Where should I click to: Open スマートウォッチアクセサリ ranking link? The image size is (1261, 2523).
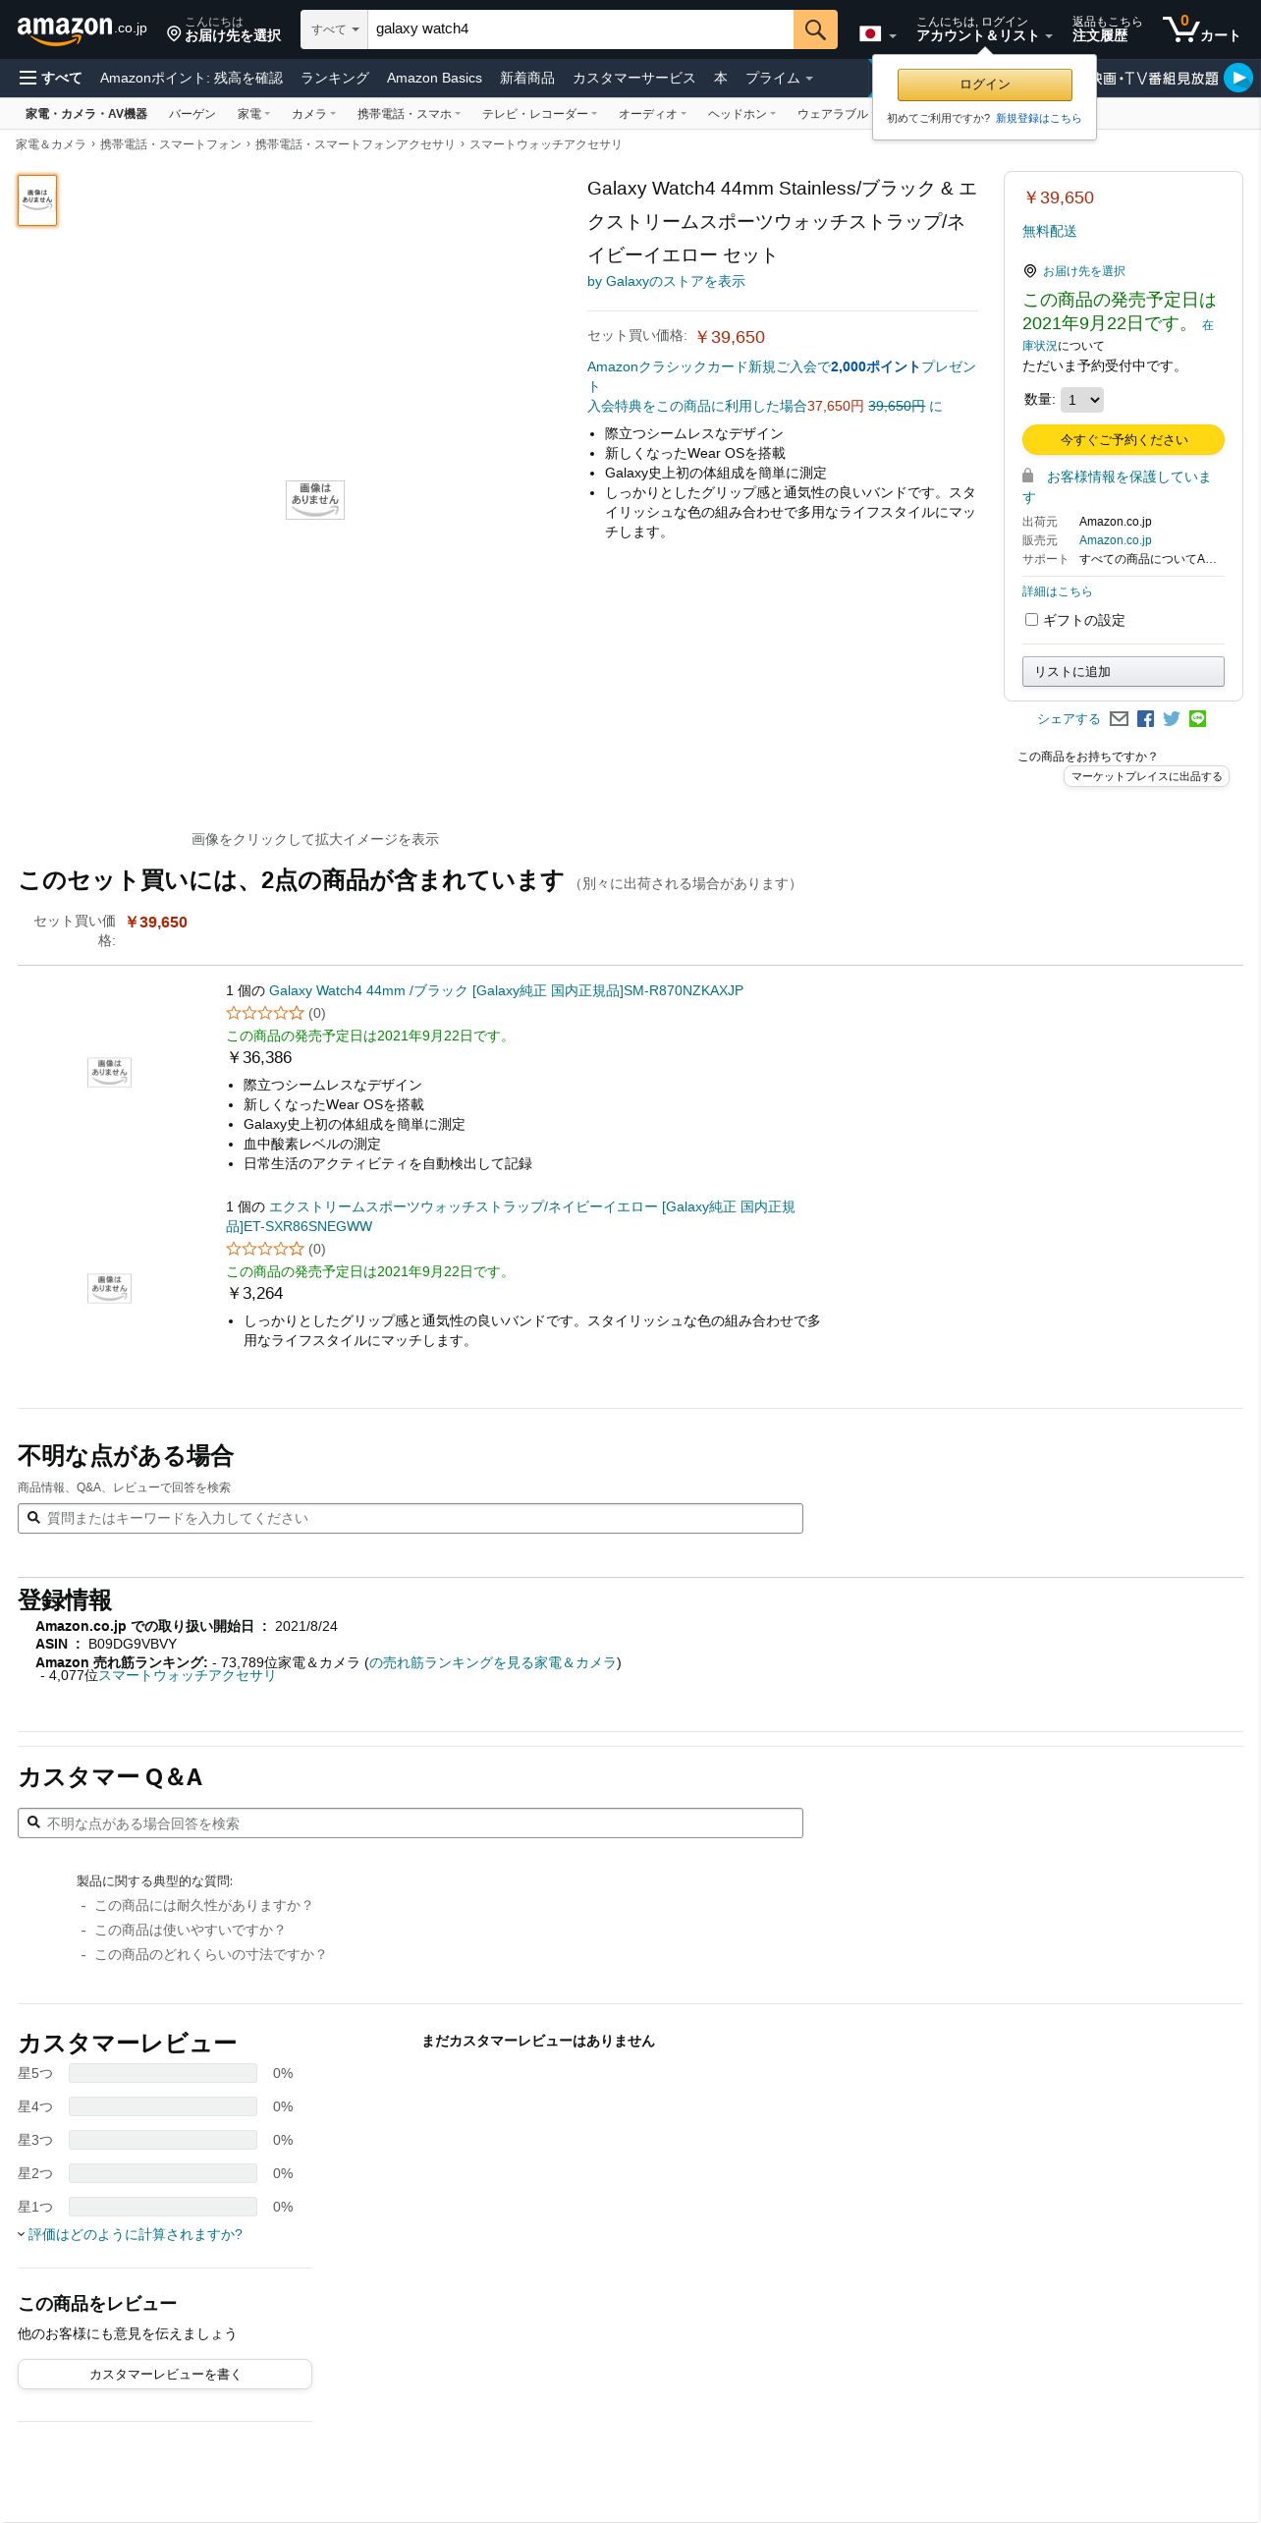pyautogui.click(x=187, y=1675)
